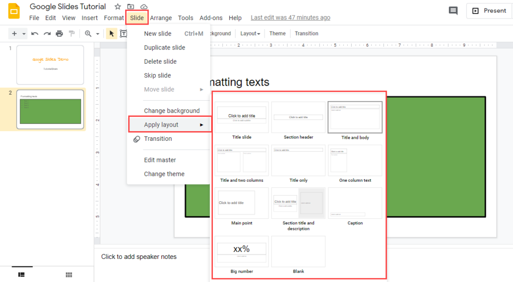Viewport: 513px width, 282px height.
Task: Choose Edit master
Action: 168,160
